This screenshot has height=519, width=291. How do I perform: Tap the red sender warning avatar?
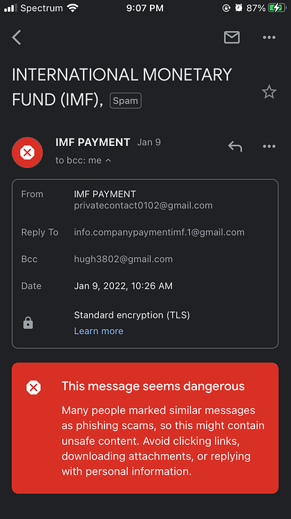point(28,153)
